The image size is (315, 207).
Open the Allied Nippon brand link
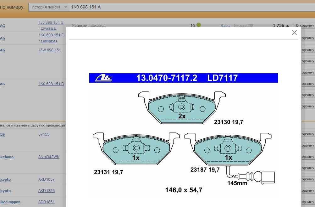tap(10, 202)
